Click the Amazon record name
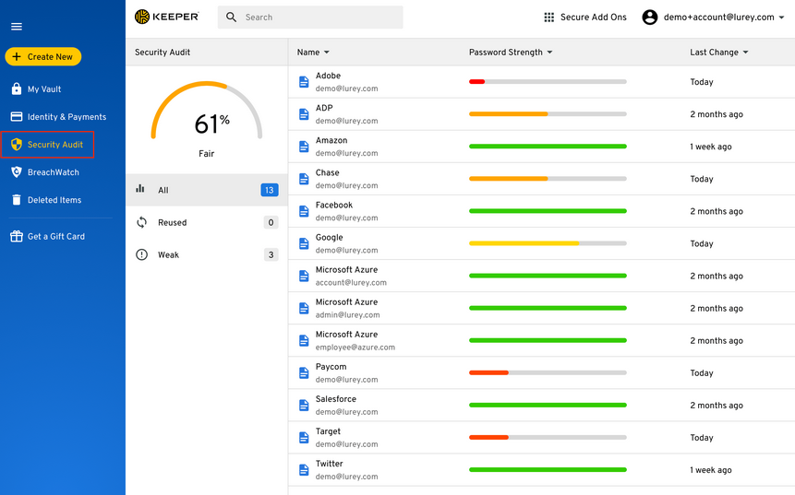 (x=331, y=140)
